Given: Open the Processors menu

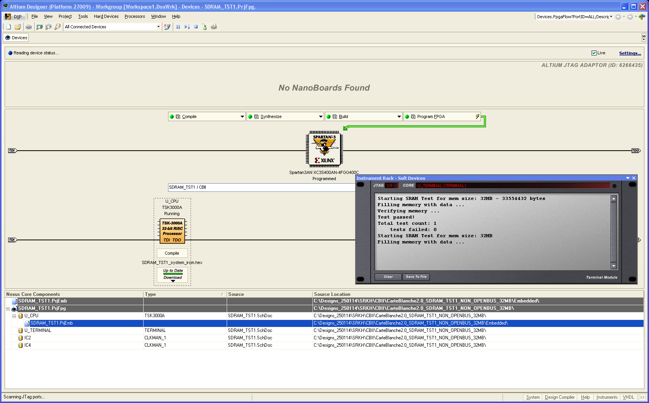Looking at the screenshot, I should point(135,16).
